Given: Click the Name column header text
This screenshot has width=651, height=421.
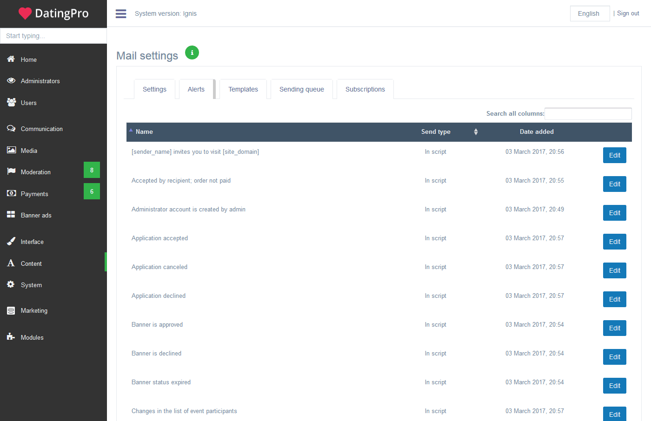Looking at the screenshot, I should [x=144, y=132].
